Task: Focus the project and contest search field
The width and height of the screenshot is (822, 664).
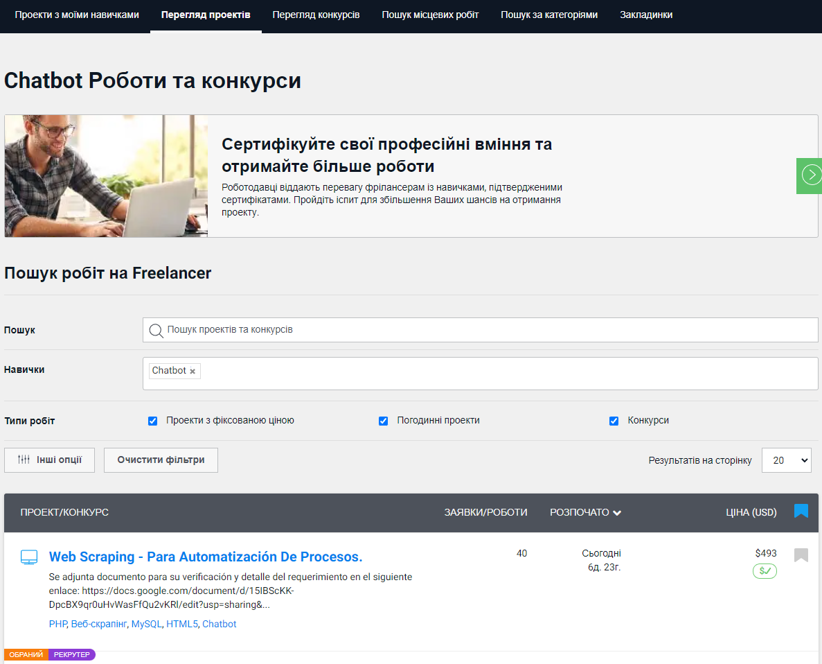Action: 480,330
